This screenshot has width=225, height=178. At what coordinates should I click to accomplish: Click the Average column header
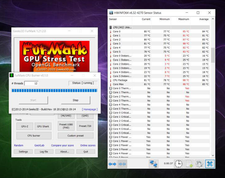click(x=204, y=19)
